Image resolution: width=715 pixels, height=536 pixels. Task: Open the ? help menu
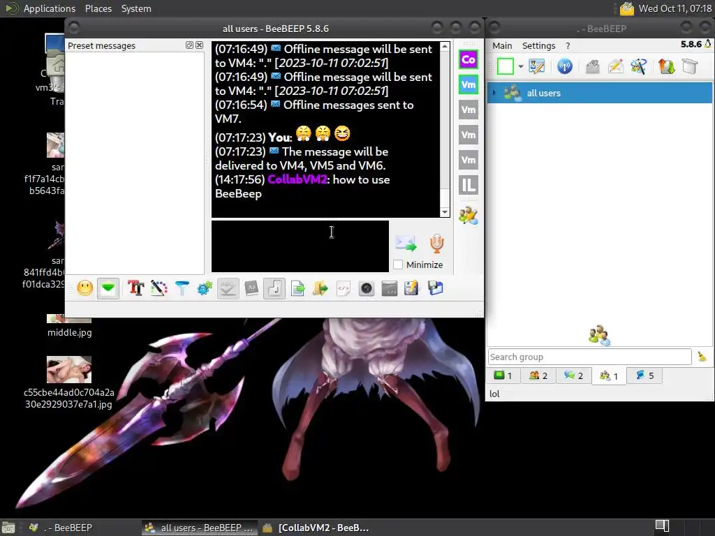568,45
